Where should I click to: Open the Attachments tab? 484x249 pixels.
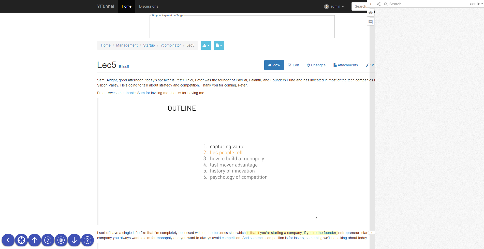(x=346, y=65)
